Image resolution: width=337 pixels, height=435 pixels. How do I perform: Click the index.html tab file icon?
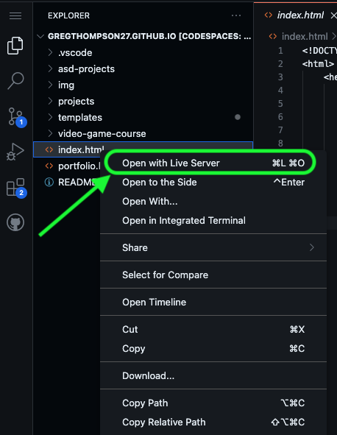(x=269, y=15)
